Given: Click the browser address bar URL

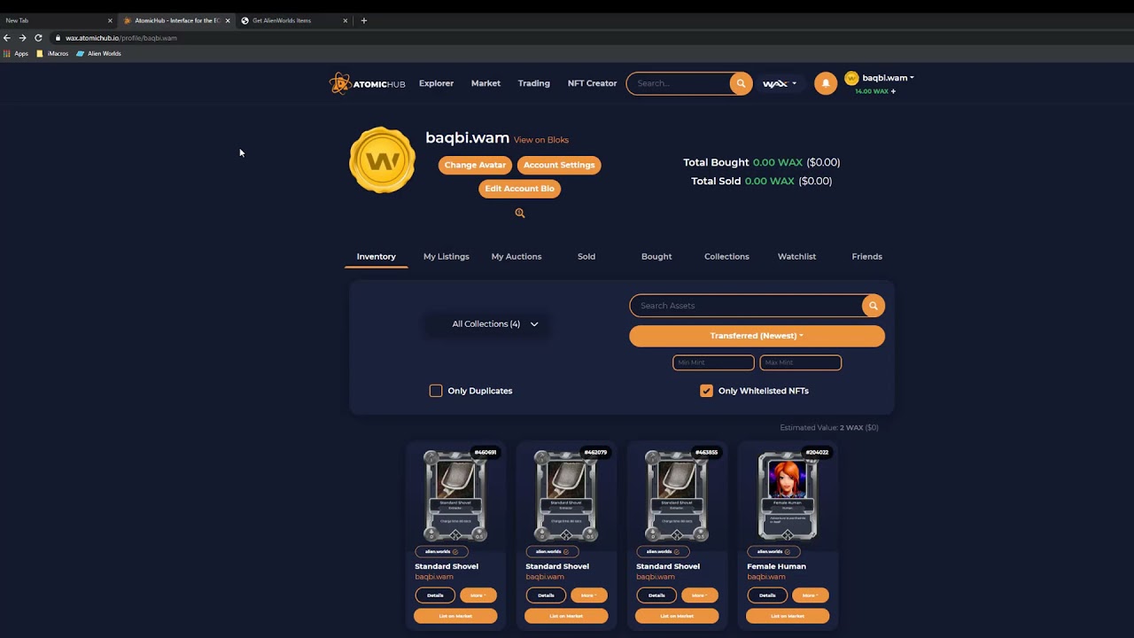Looking at the screenshot, I should point(121,38).
